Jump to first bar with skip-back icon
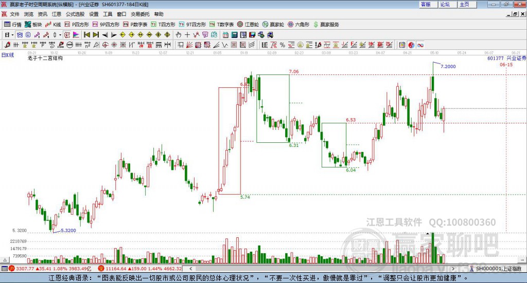This screenshot has height=283, width=527. (86, 35)
